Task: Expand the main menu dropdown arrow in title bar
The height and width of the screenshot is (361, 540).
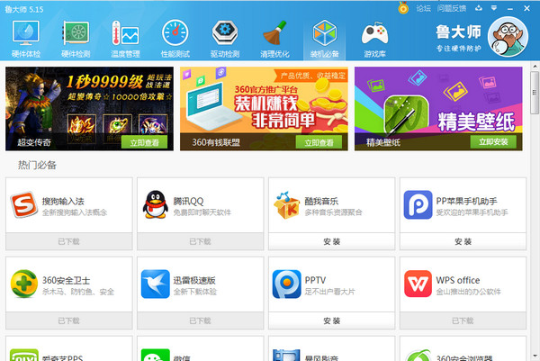Action: tap(494, 7)
